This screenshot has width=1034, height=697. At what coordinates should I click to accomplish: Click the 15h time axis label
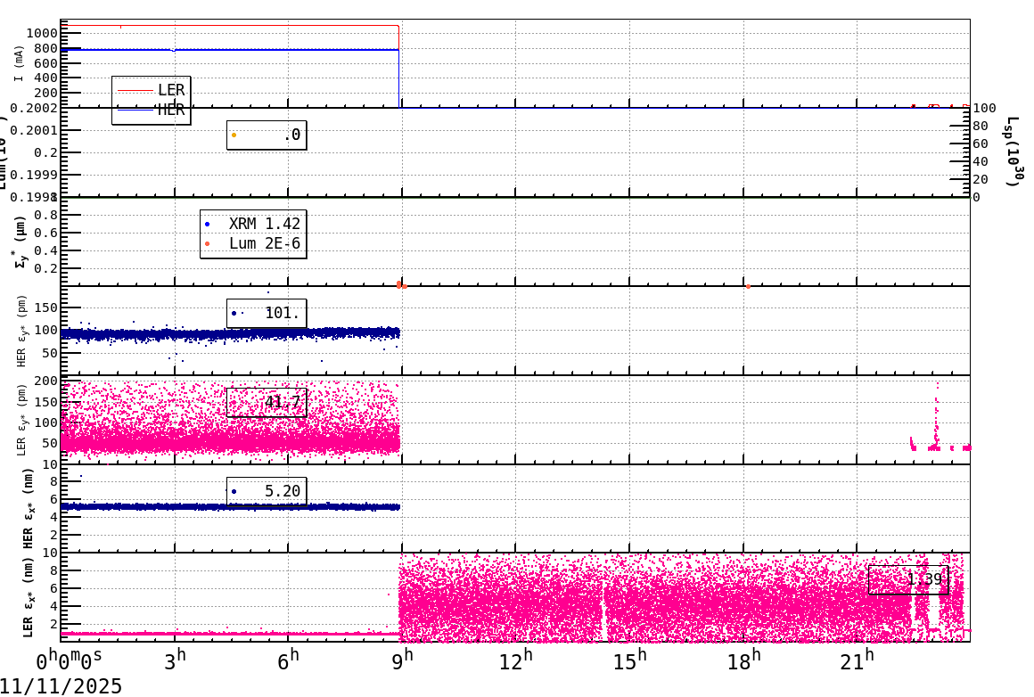(630, 660)
